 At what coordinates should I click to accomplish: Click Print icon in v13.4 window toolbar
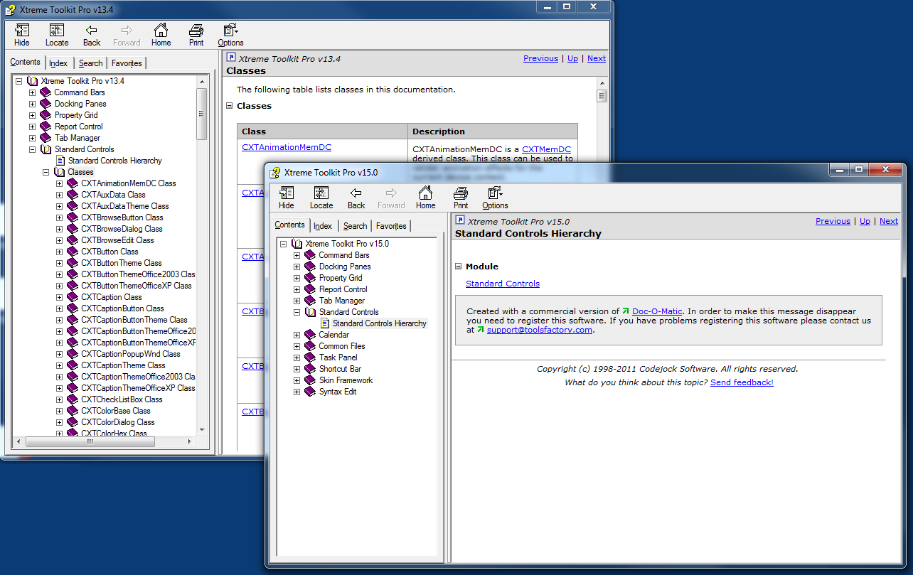pyautogui.click(x=196, y=30)
